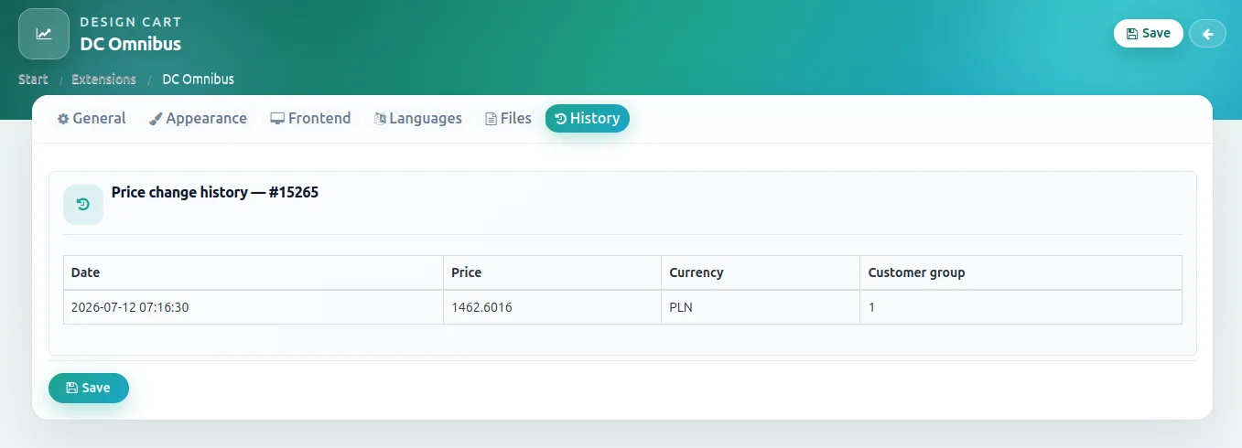Click the white Save button in header

[1149, 34]
